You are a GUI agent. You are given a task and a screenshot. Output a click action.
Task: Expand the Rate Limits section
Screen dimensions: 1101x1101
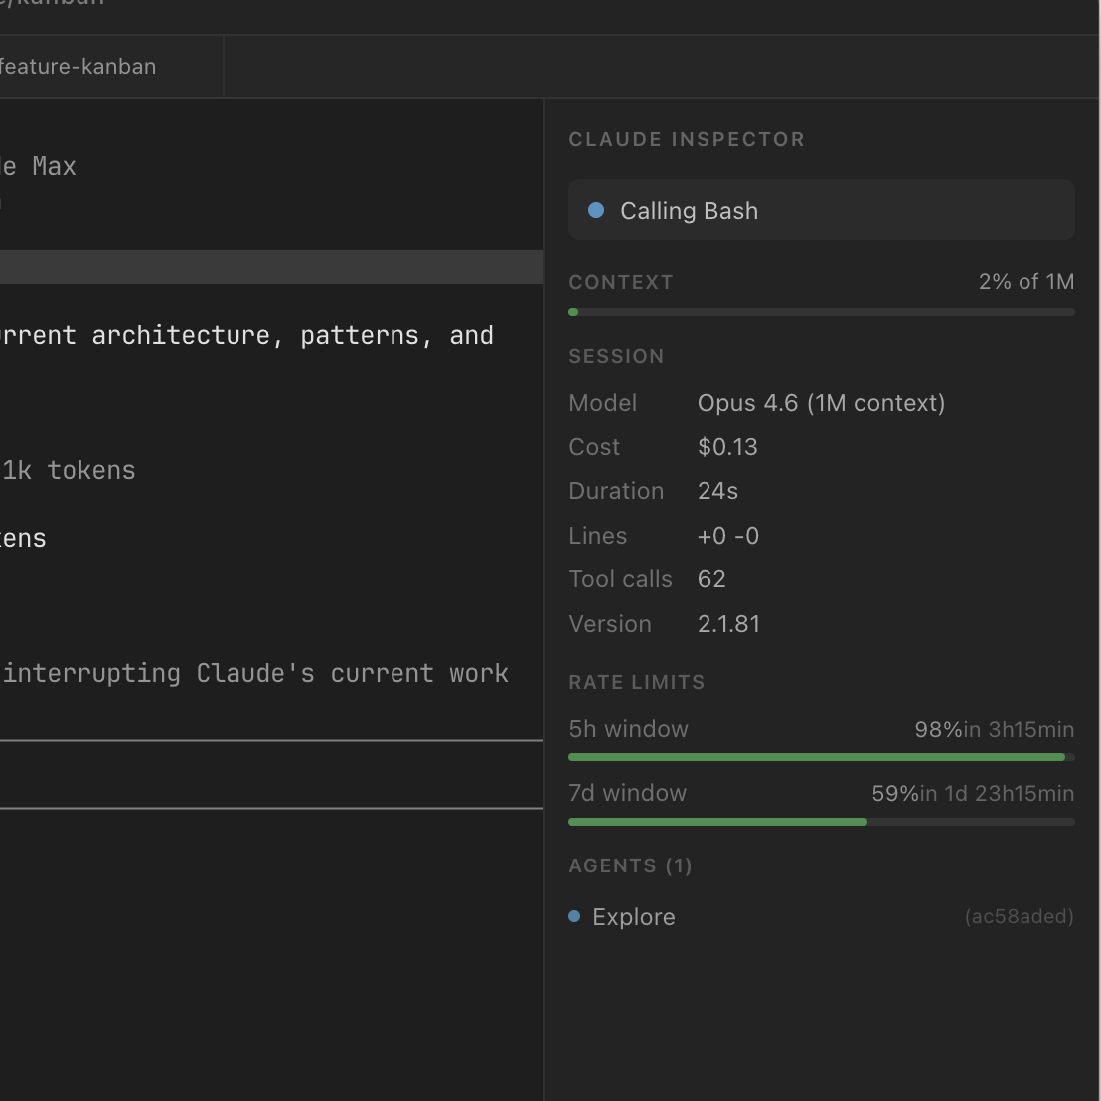pyautogui.click(x=636, y=682)
